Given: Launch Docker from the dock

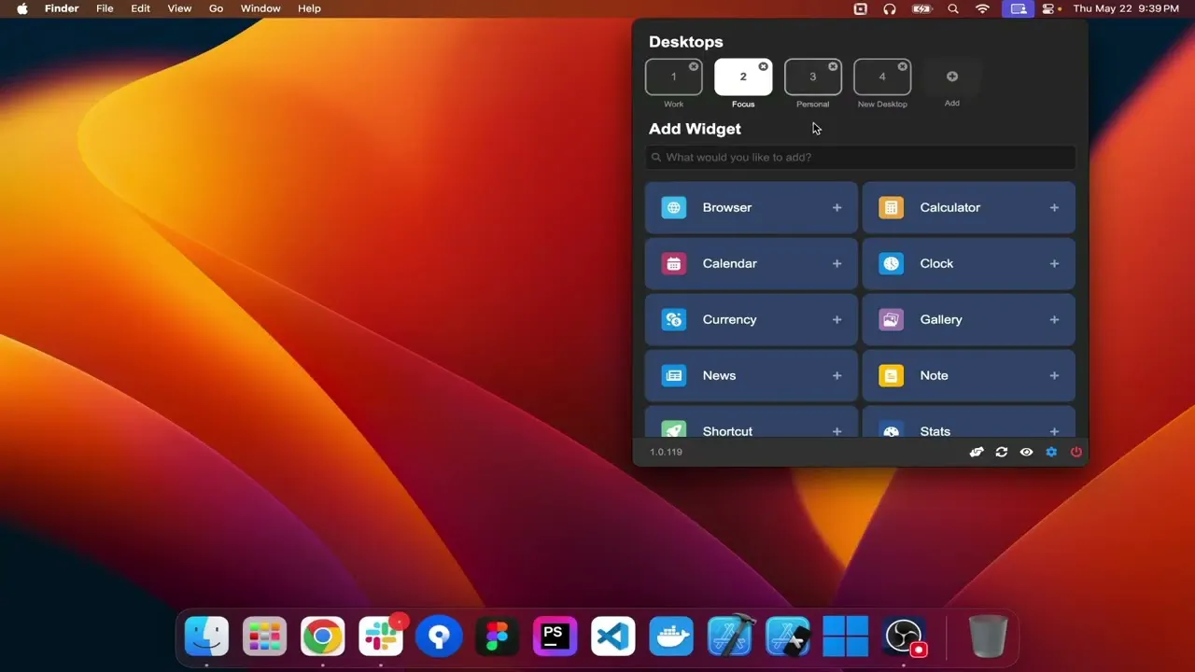Looking at the screenshot, I should tap(671, 637).
